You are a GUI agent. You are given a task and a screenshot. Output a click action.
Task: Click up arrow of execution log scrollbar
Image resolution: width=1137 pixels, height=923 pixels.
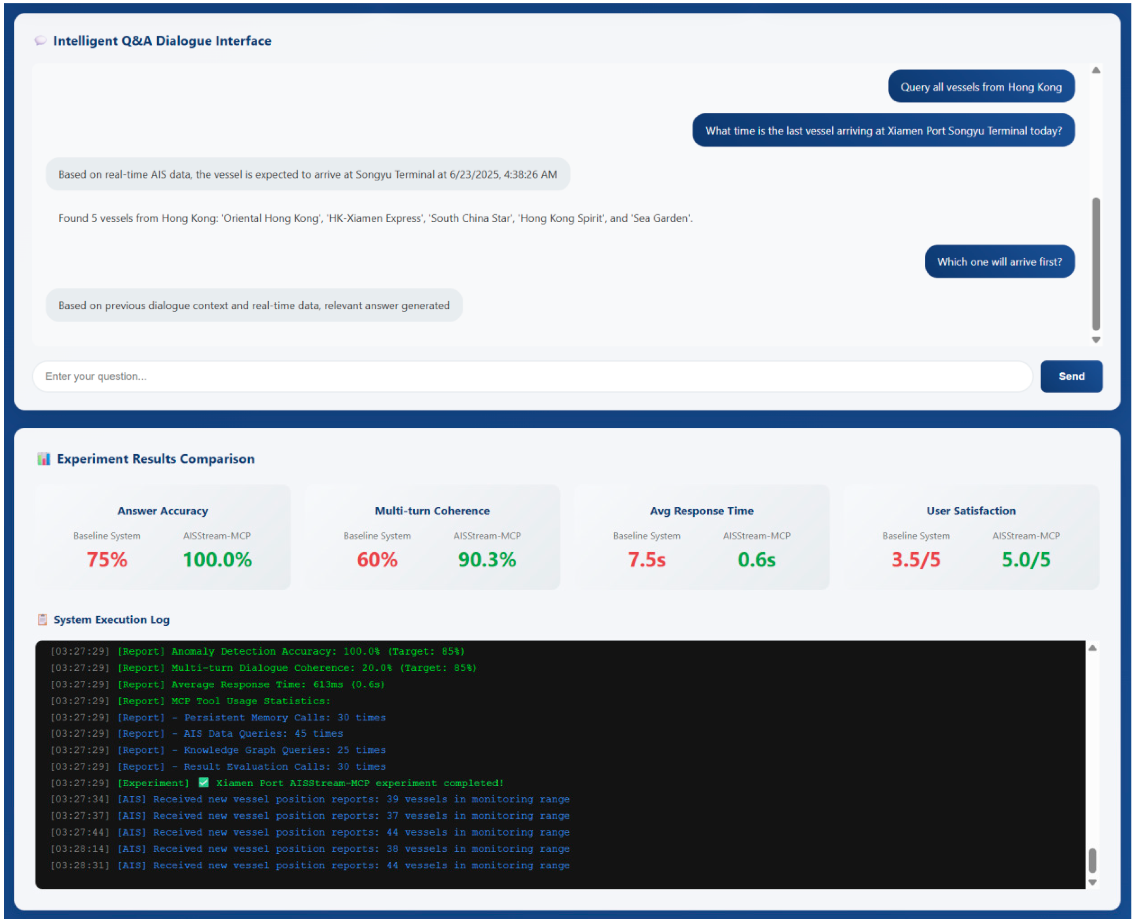point(1092,648)
